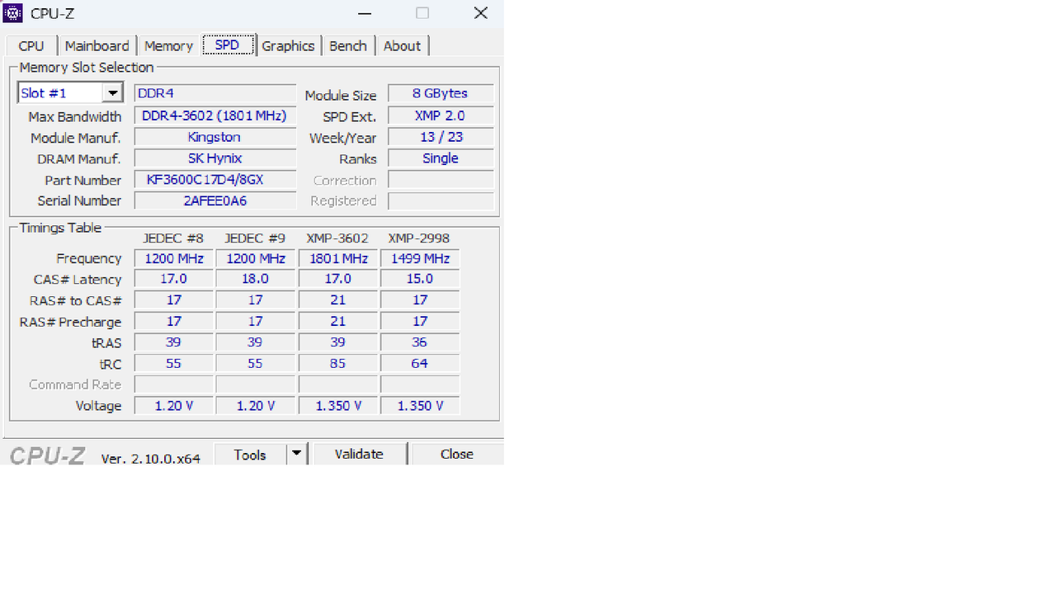Click the 1801 MHz frequency cell

click(337, 258)
